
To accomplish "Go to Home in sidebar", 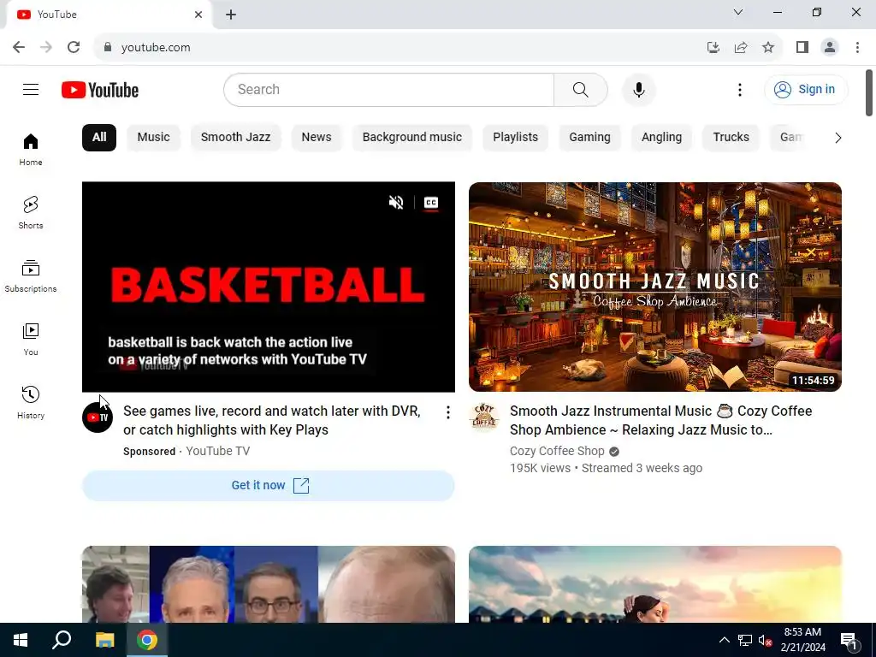I will tap(31, 150).
